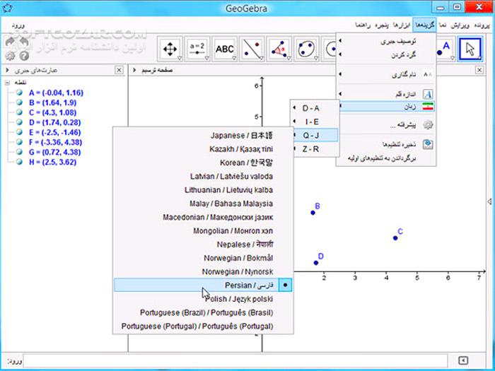Open the نام گذاری labeling submenu
495x371 pixels.
386,75
